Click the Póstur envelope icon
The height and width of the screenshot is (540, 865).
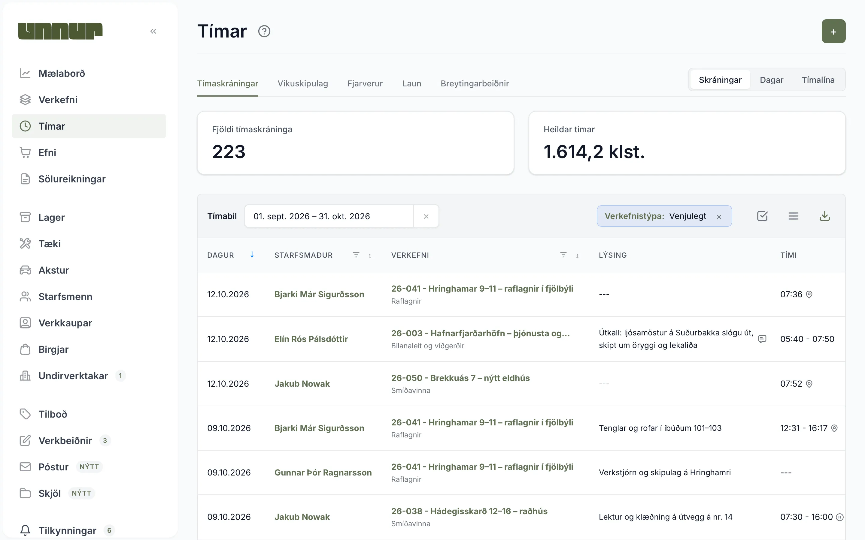pos(25,467)
